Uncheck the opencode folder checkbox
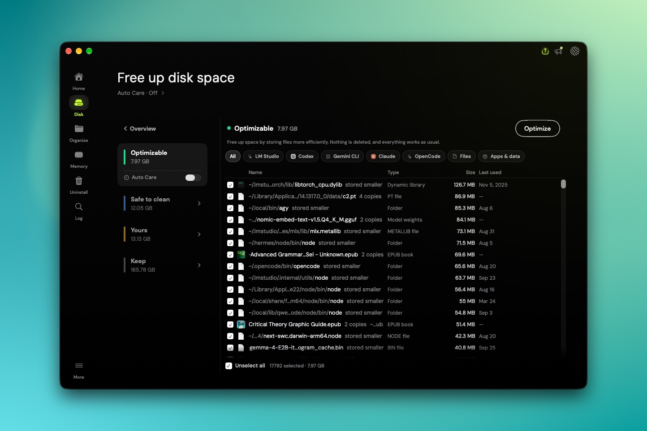This screenshot has height=431, width=647. click(230, 266)
